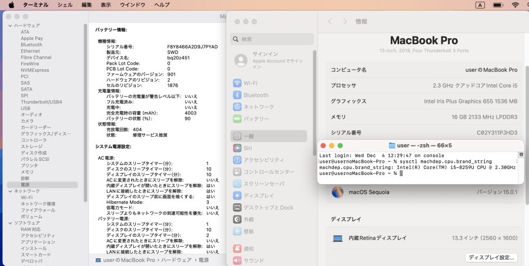Click the battery serial F8Y8466A2D9J7PYAD
This screenshot has width=529, height=266.
[192, 47]
